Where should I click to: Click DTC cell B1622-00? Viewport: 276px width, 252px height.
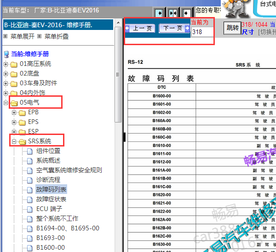[162, 211]
